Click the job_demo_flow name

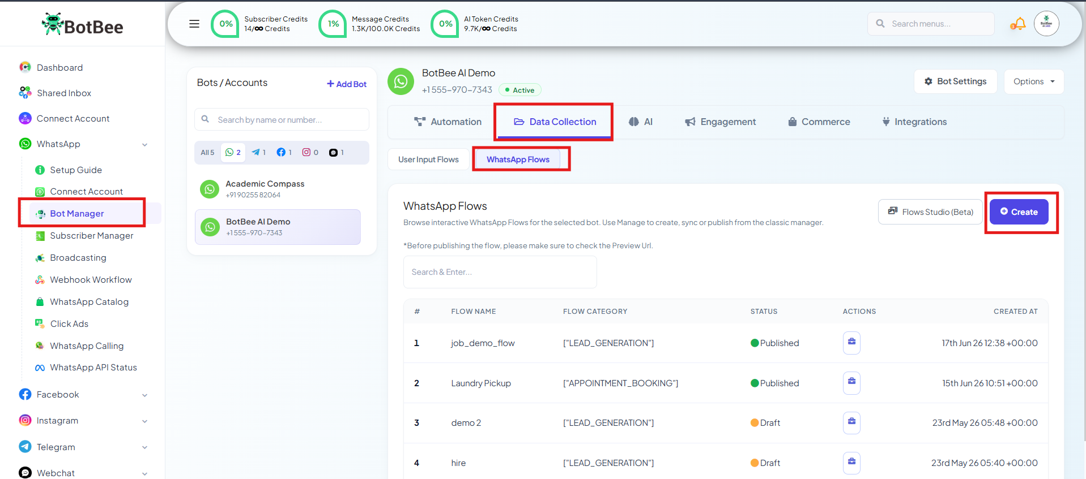coord(483,343)
